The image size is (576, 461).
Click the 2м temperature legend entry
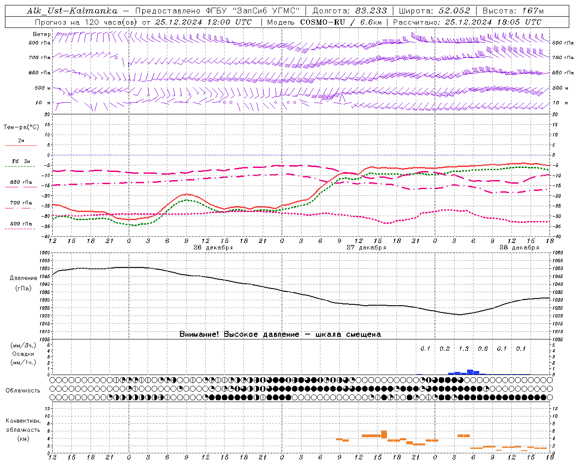21,141
